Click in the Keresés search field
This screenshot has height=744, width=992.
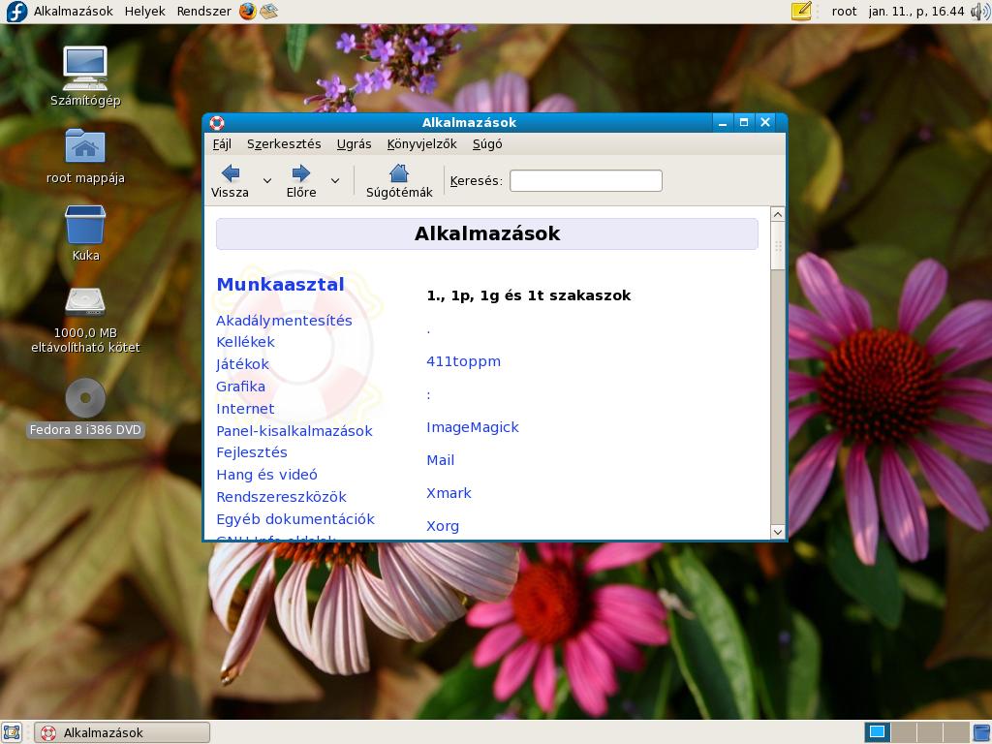[x=585, y=180]
